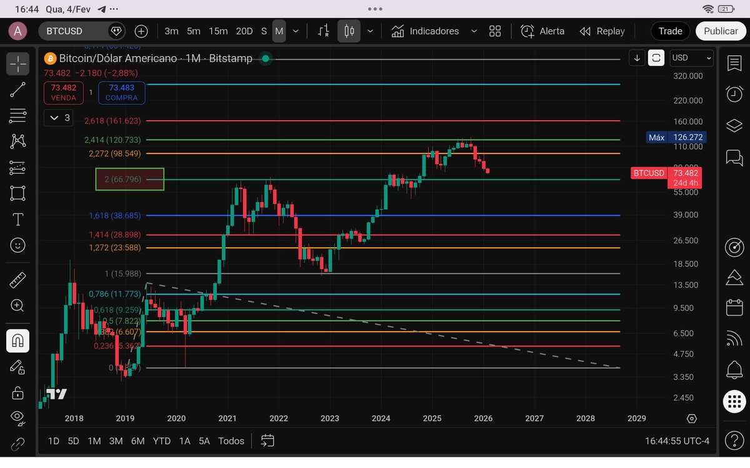Add a symbol with the plus icon
The width and height of the screenshot is (750, 468).
coord(141,31)
